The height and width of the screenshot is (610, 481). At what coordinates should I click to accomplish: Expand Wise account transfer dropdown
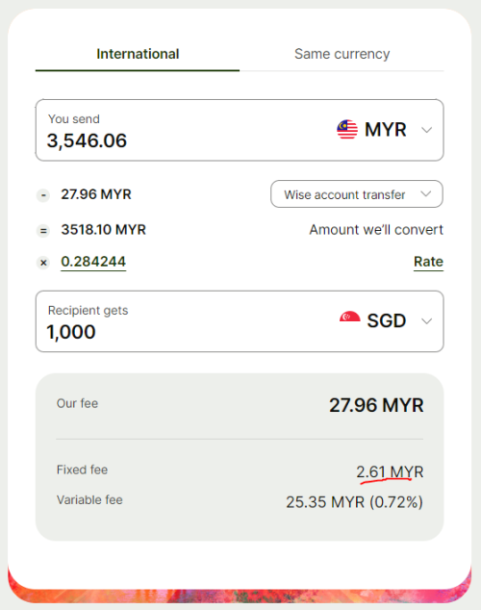click(357, 194)
